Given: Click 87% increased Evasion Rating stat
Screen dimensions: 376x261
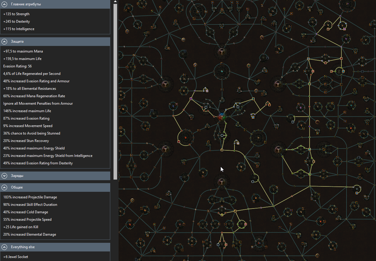Looking at the screenshot, I should [26, 118].
